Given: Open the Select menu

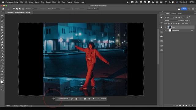Looking at the screenshot, I should (x=48, y=2).
